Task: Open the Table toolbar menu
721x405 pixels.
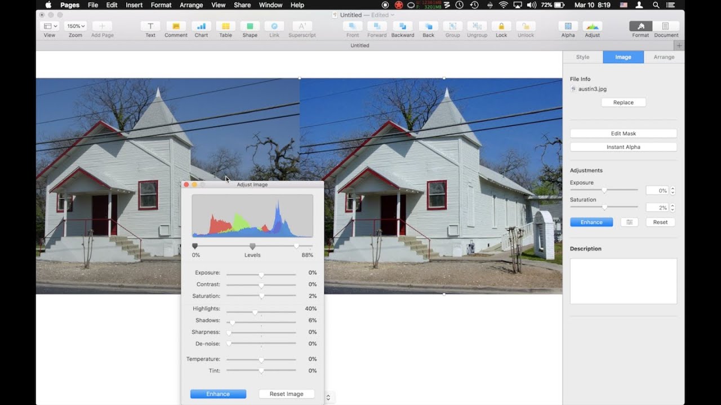Action: click(x=225, y=26)
